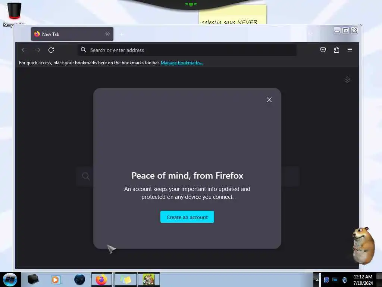Click the network tray icon

(x=335, y=280)
